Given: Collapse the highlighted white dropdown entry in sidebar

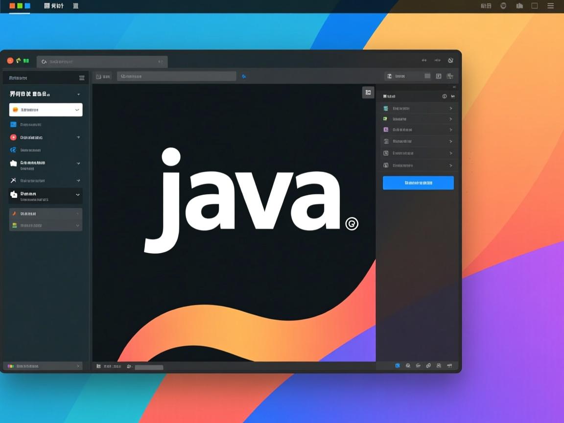Looking at the screenshot, I should click(78, 110).
